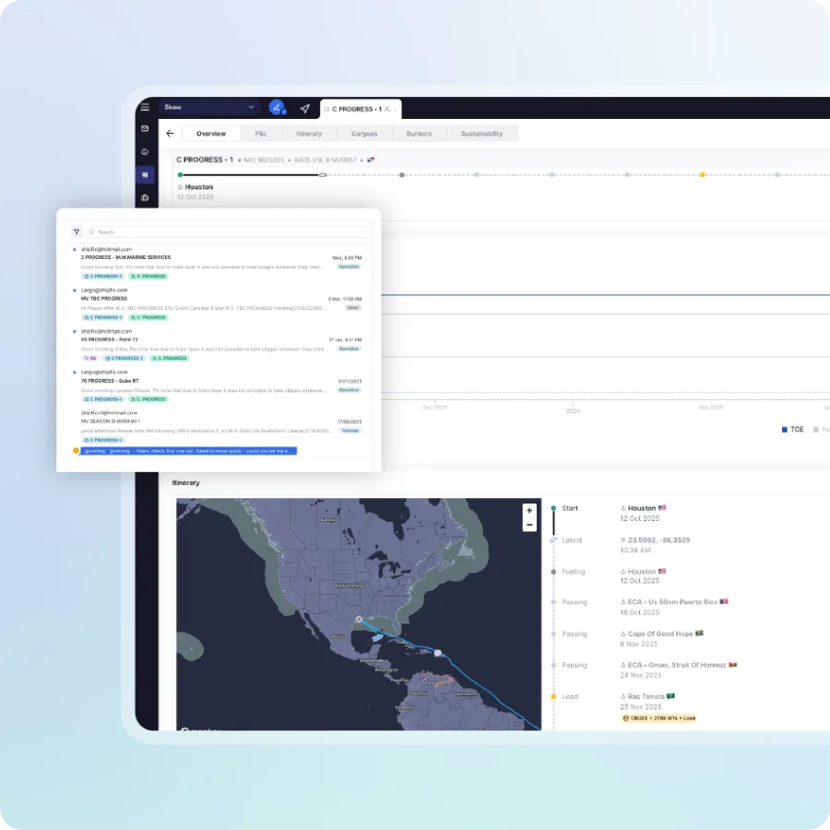This screenshot has height=830, width=830.
Task: Open the hamburger navigation menu
Action: pyautogui.click(x=145, y=107)
